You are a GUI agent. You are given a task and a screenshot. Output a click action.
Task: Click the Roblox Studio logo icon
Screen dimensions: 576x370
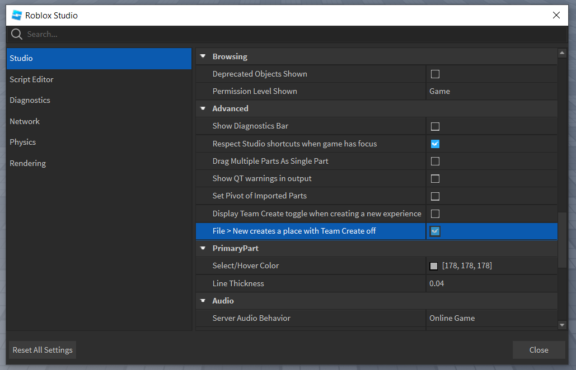click(17, 15)
